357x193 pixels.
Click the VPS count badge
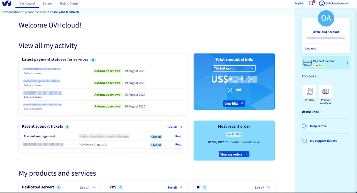(x=120, y=187)
